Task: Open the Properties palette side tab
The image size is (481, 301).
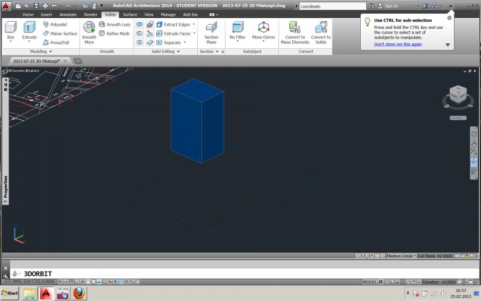Action: 5,187
